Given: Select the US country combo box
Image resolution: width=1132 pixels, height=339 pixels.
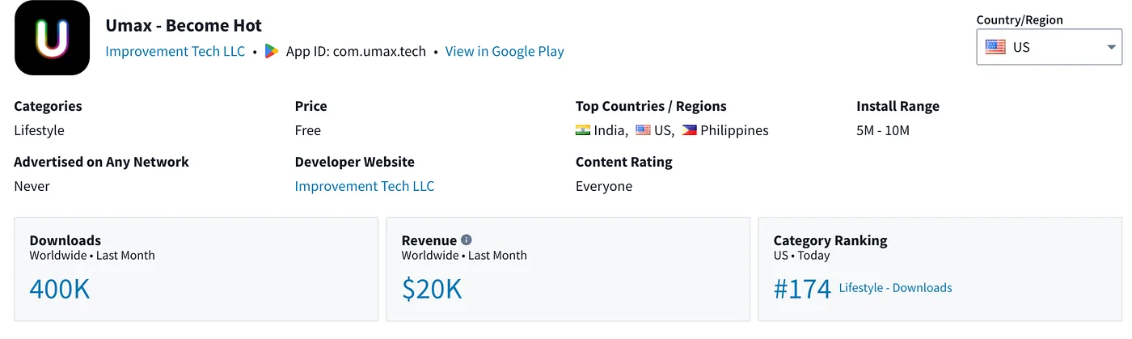Looking at the screenshot, I should click(1049, 47).
